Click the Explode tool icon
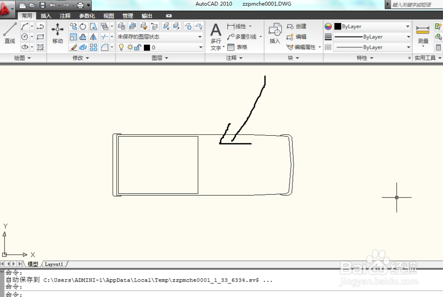Image resolution: width=443 pixels, height=297 pixels. (x=83, y=47)
